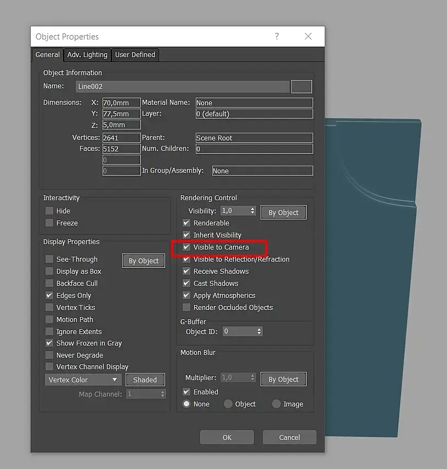Click the Name field containing Line002
Screen dimensions: 447x469
tap(183, 87)
